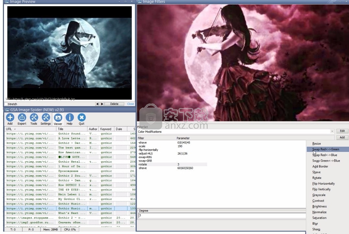Enable the Stretch checkbox in Image Preview
The width and height of the screenshot is (349, 234).
(x=6, y=104)
